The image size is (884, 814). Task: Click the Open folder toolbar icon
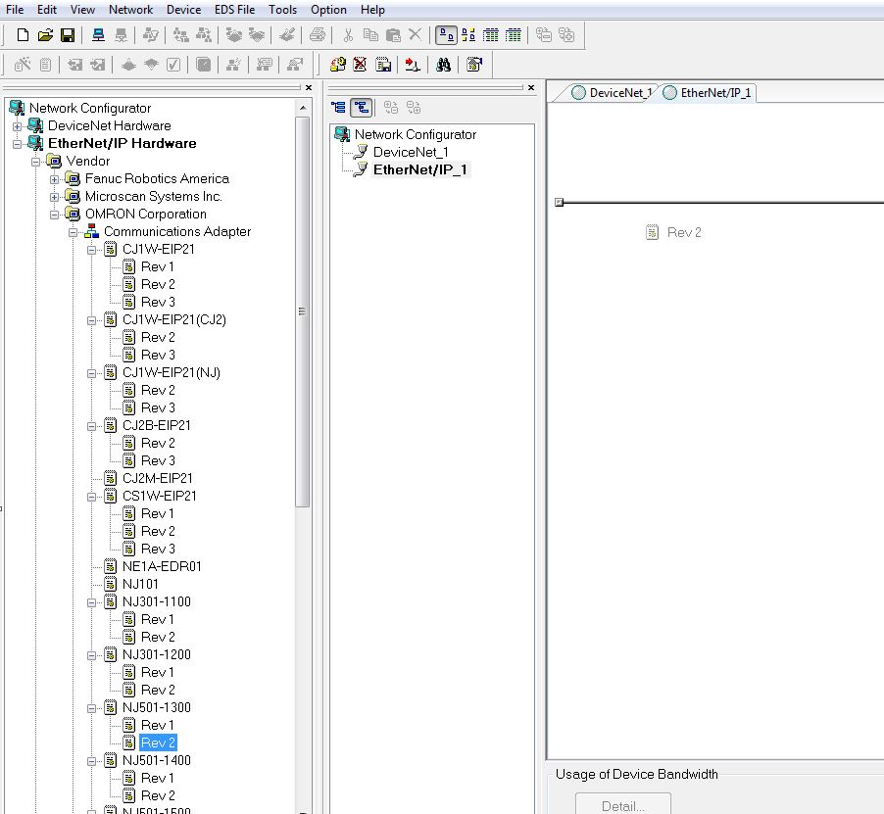pyautogui.click(x=45, y=35)
